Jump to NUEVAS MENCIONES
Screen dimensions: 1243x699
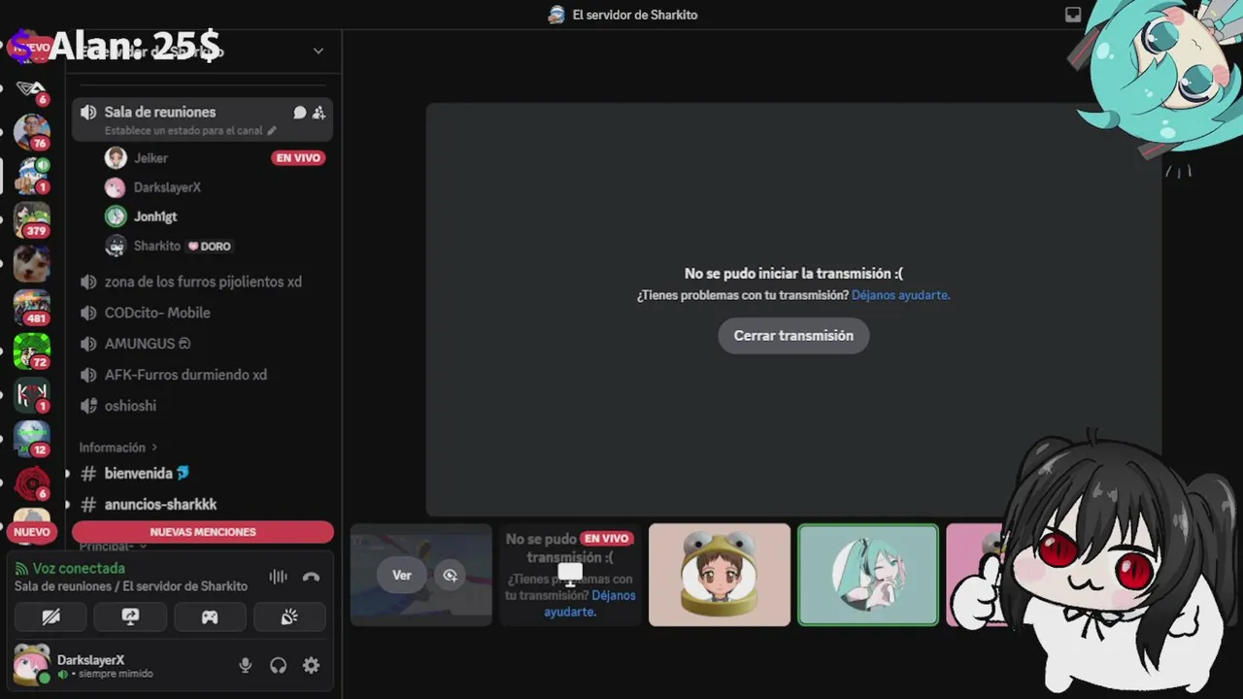click(x=203, y=532)
